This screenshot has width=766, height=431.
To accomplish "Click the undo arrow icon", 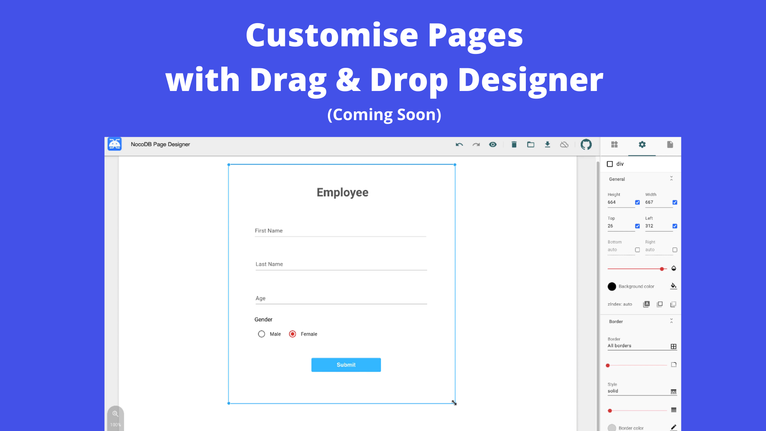I will click(x=459, y=144).
